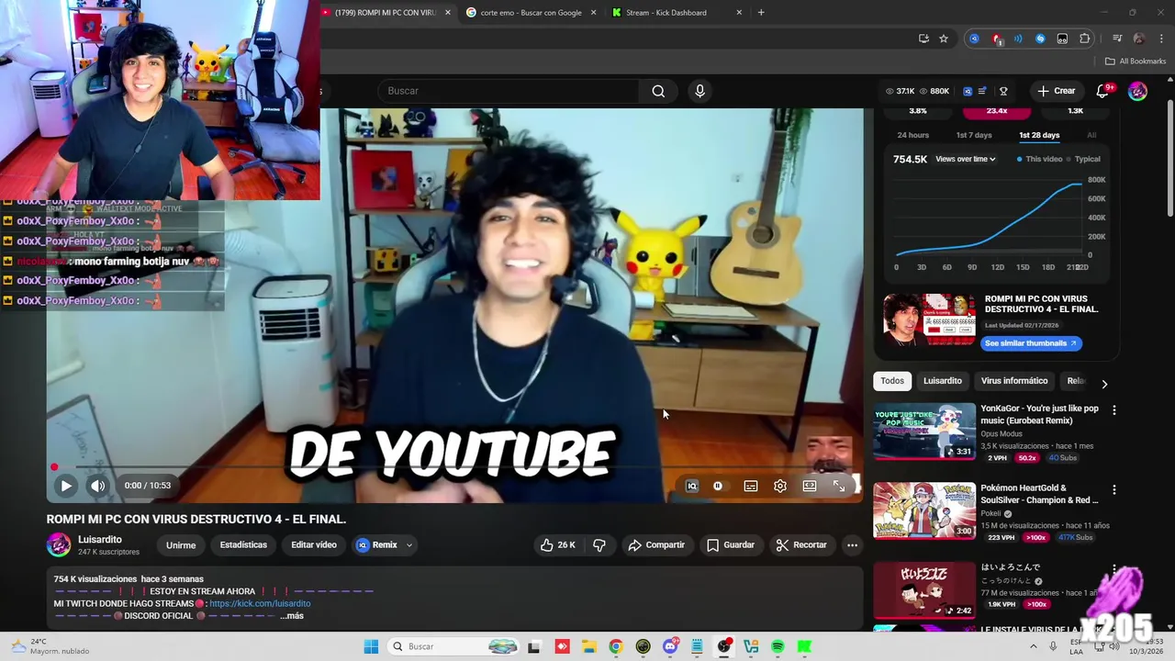Click Recortar to clip the video
The height and width of the screenshot is (661, 1175).
801,545
